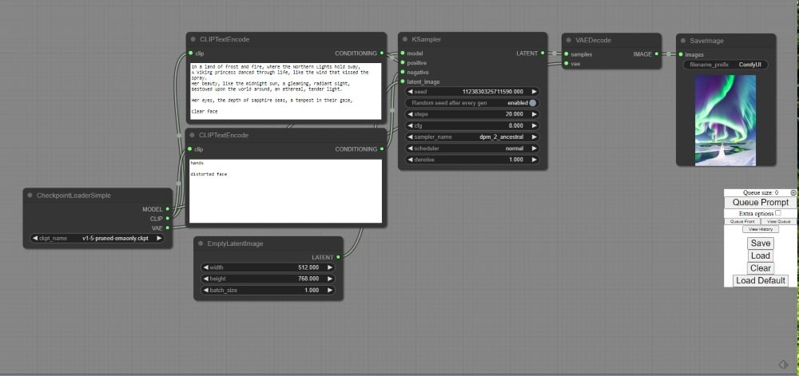
Task: Click the right arrow on sampler_name selector
Action: (535, 137)
